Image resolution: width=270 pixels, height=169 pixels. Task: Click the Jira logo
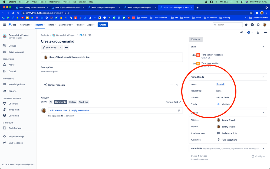point(12,25)
